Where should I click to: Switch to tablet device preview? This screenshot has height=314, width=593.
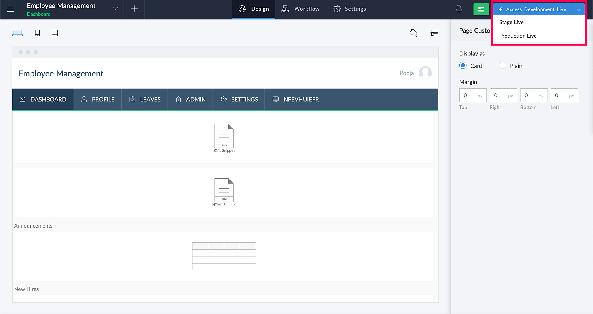(55, 33)
